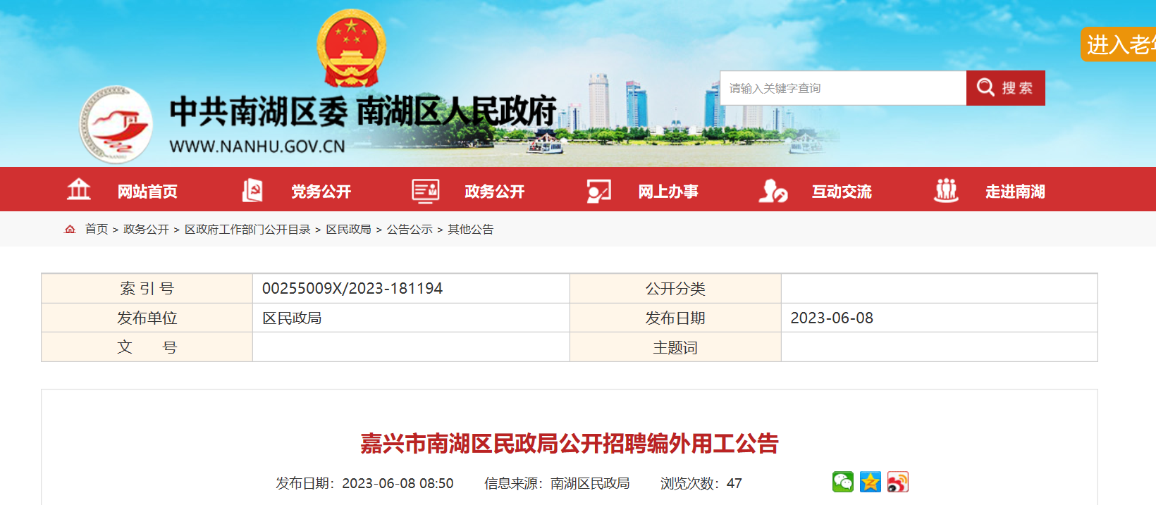
Task: Click the WWW.NANHU.GOV.CN web address text
Action: 257,146
